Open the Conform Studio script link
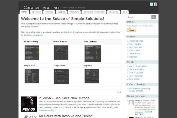 [x=136, y=69]
